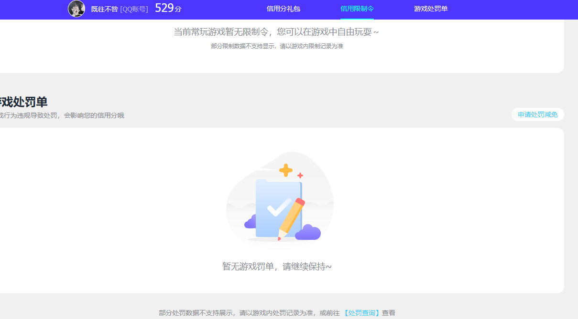Open the 处罚查询 link
Screen dimensions: 578x319
pyautogui.click(x=362, y=313)
